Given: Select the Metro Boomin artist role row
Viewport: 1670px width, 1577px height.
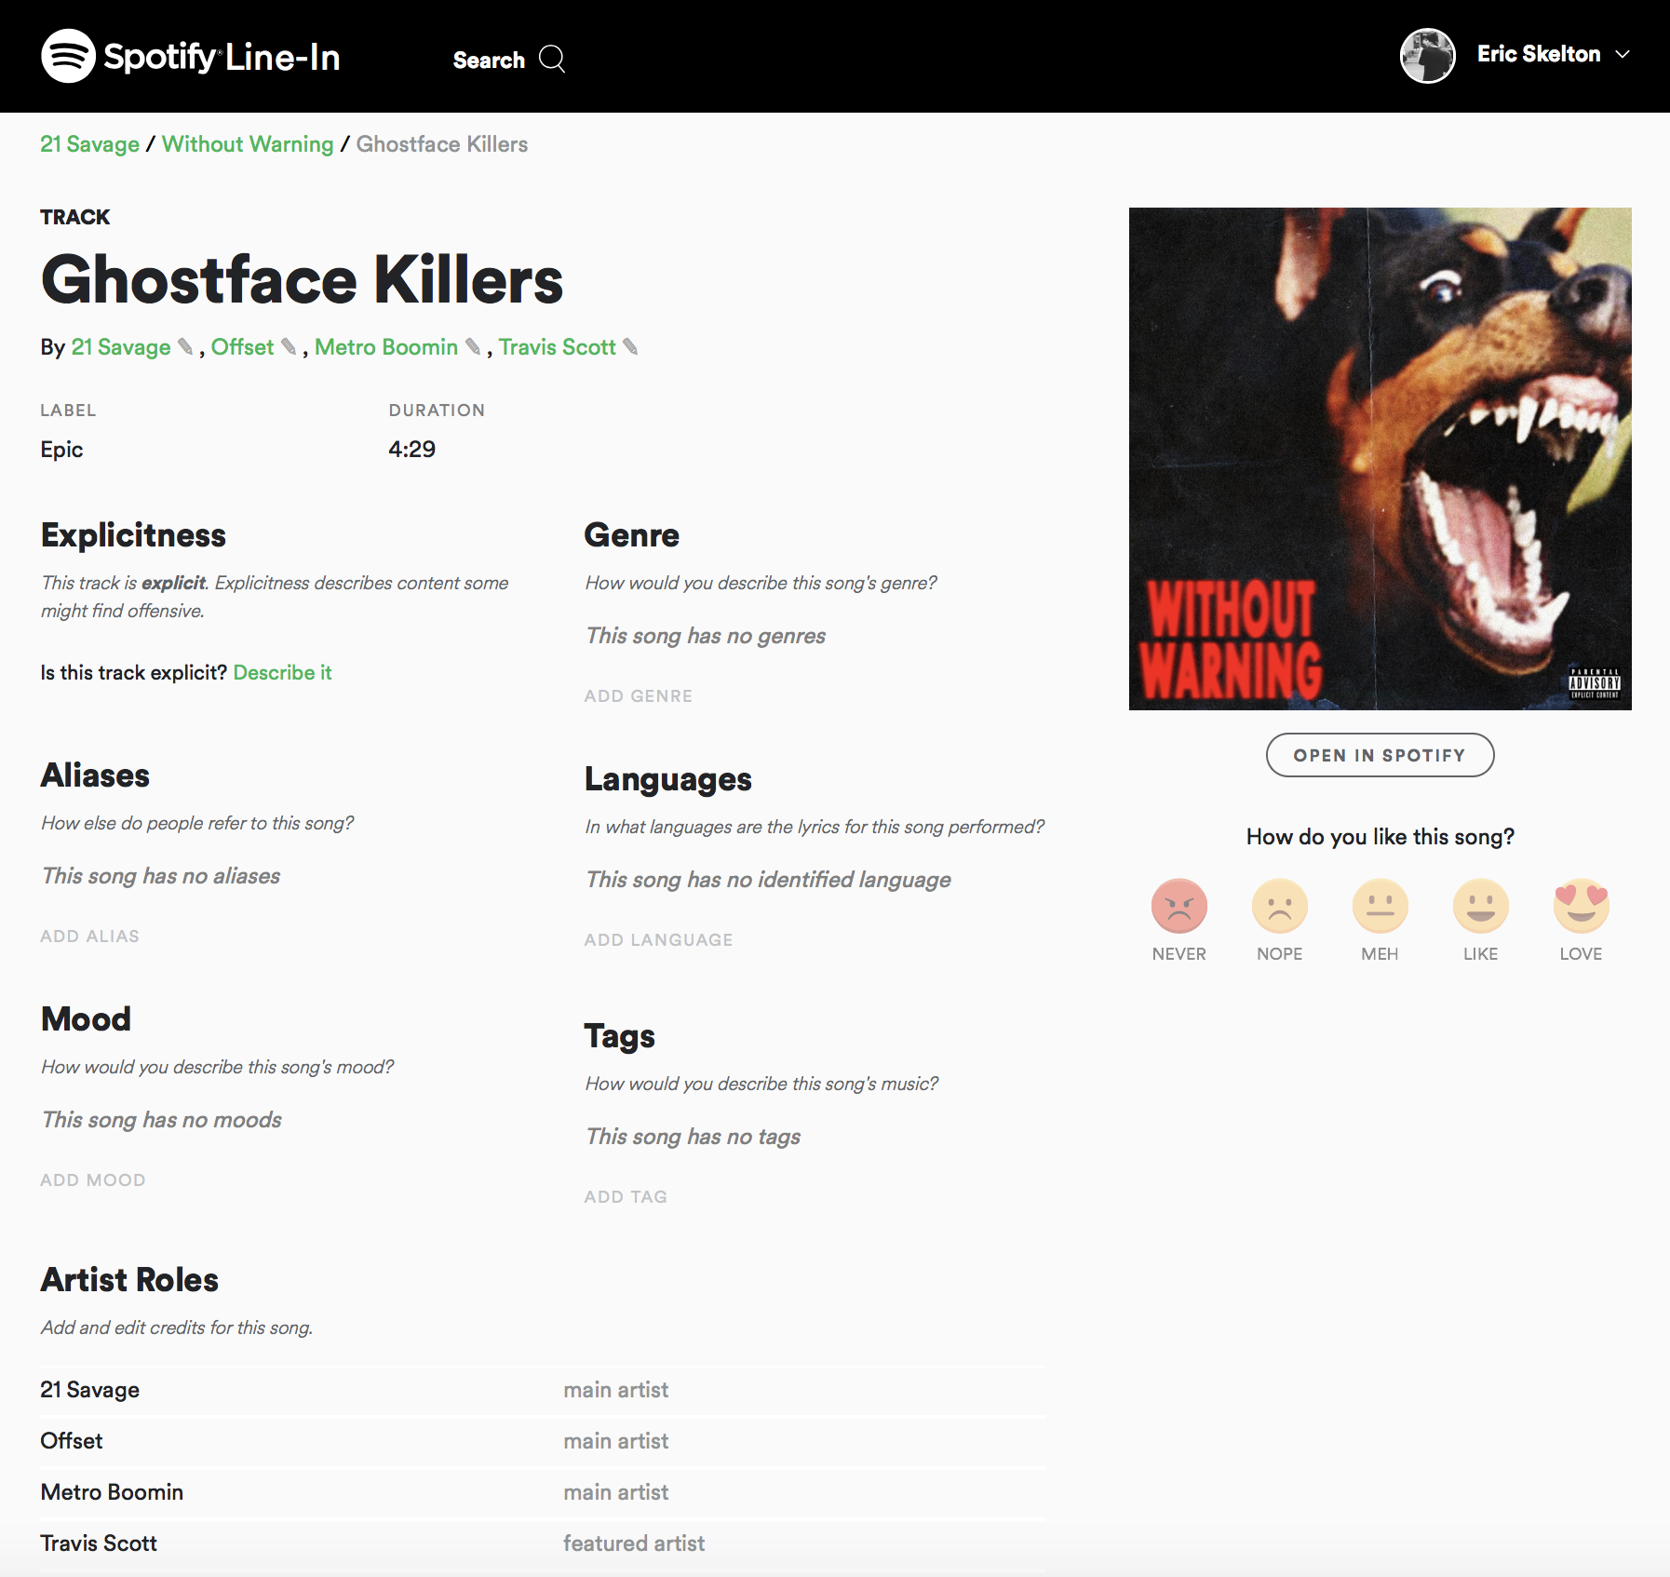Looking at the screenshot, I should pos(543,1492).
